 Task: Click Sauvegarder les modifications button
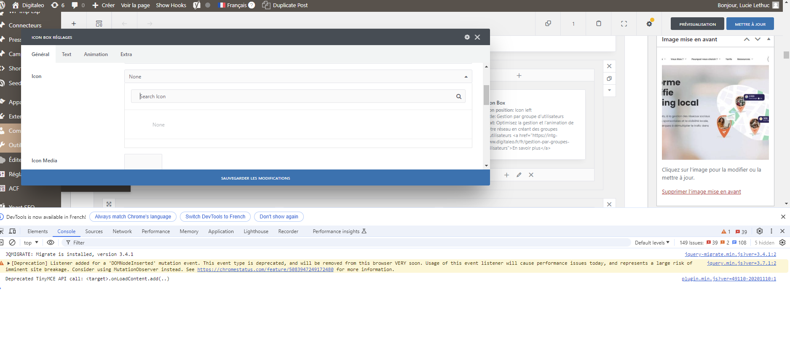coord(255,178)
